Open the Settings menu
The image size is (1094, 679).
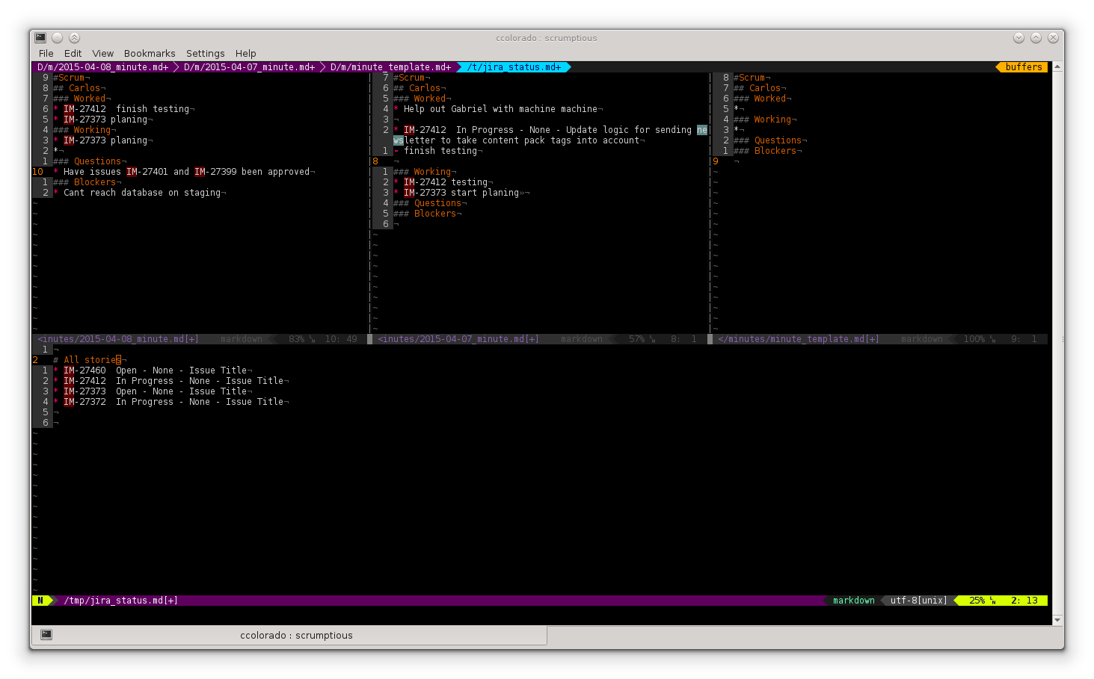(206, 53)
